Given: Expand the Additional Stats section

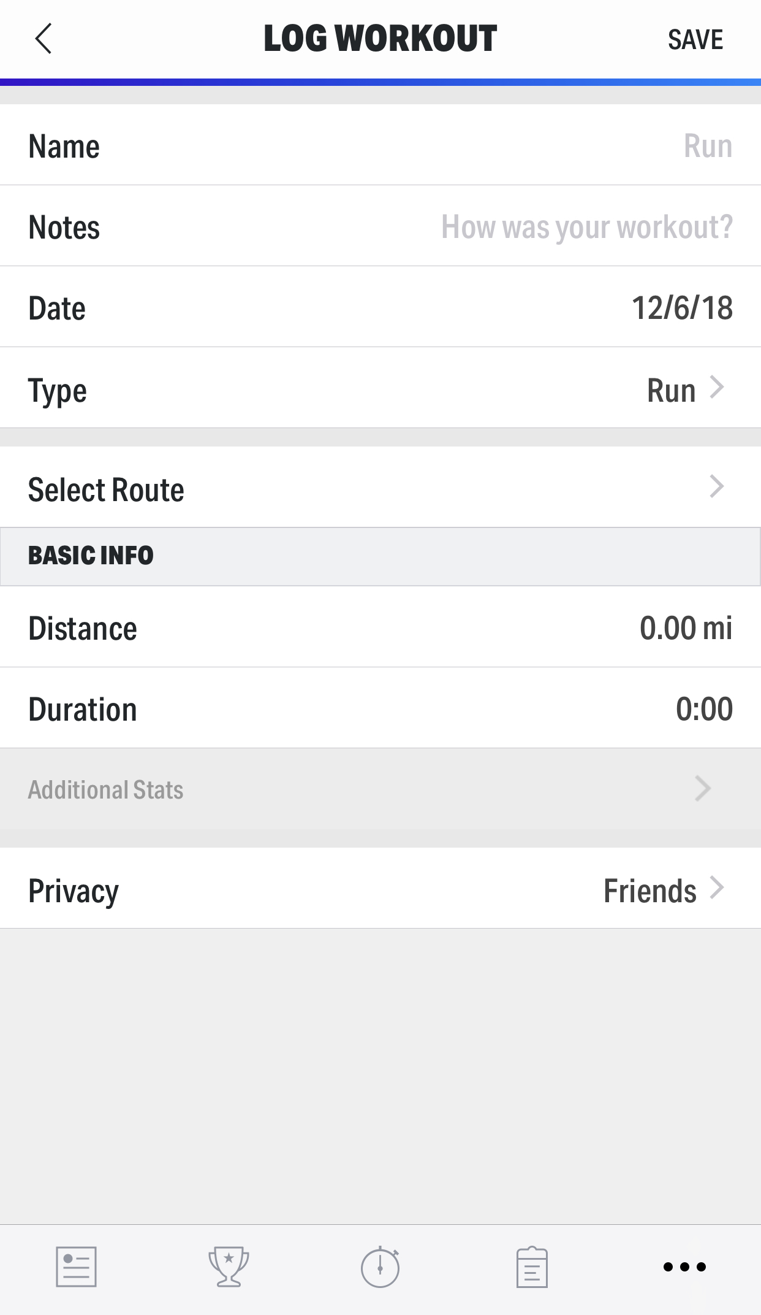Looking at the screenshot, I should click(x=380, y=789).
